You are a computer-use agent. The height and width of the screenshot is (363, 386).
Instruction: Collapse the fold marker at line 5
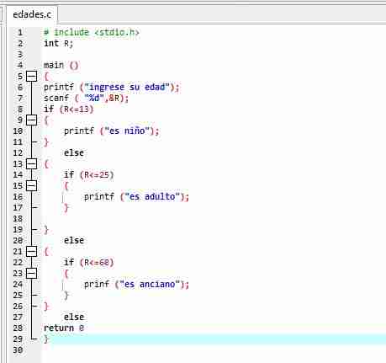click(x=31, y=76)
